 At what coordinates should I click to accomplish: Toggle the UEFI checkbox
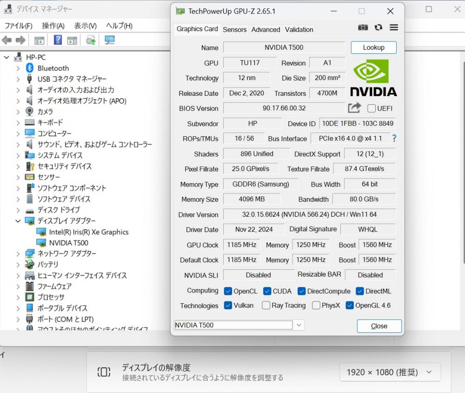371,108
